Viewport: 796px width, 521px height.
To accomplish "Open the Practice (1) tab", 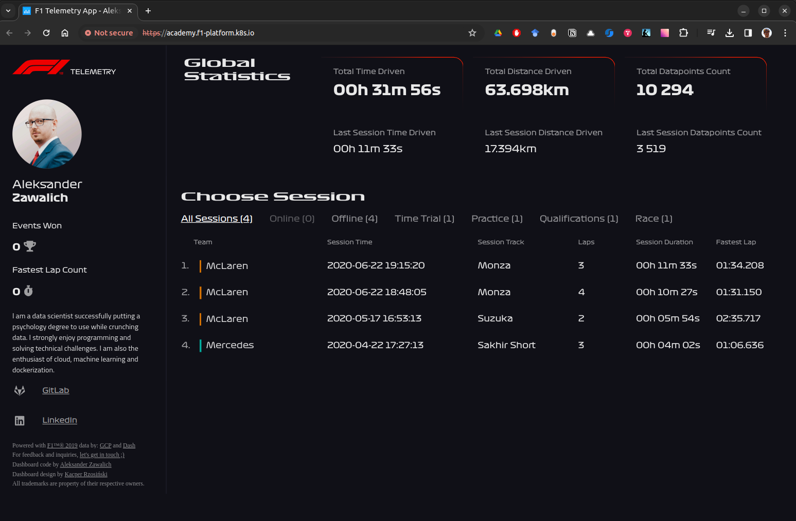I will click(497, 219).
